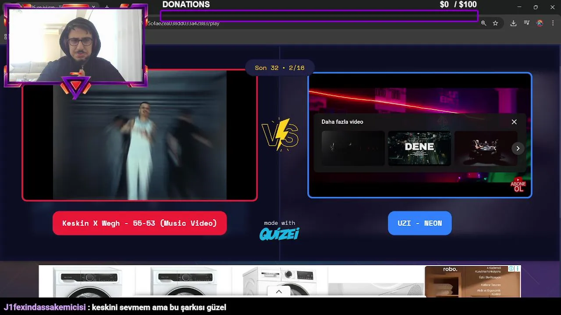Open the media control playlist icon
Viewport: 561px width, 315px height.
click(527, 23)
